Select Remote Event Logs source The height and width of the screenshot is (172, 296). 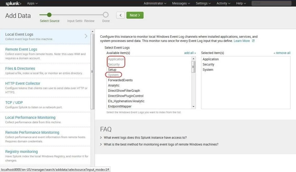pos(45,54)
